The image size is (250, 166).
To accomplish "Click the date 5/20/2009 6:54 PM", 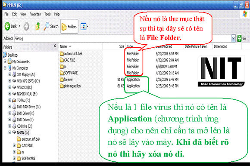I will (167, 54).
